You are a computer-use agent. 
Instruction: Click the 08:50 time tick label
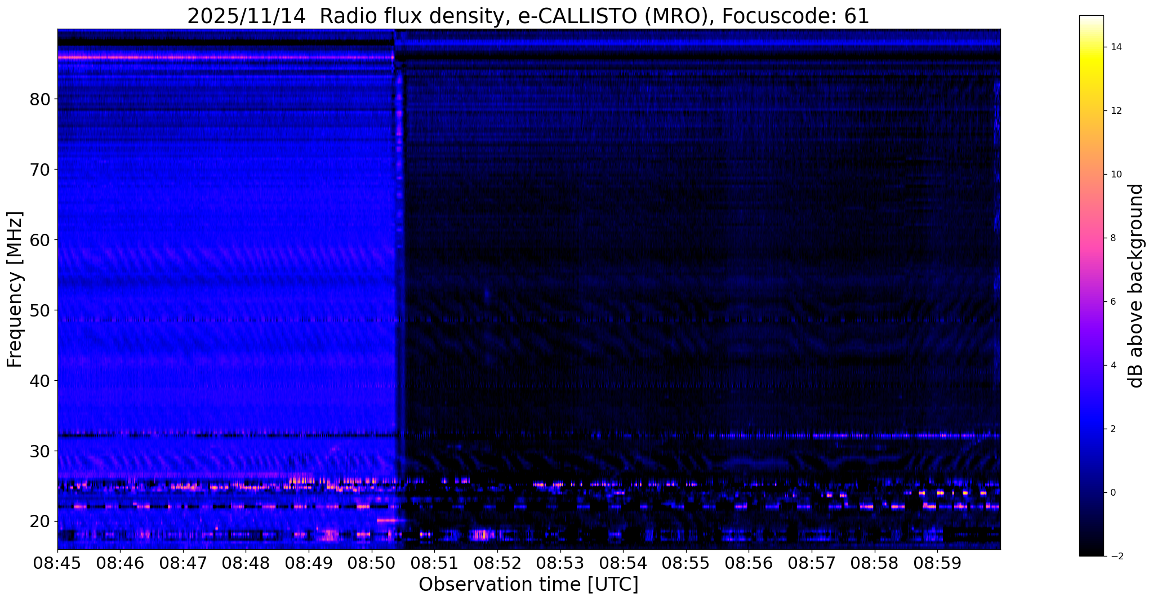coord(372,563)
